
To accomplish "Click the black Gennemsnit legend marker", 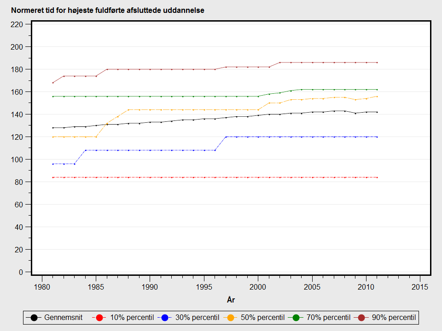I will coord(34,318).
